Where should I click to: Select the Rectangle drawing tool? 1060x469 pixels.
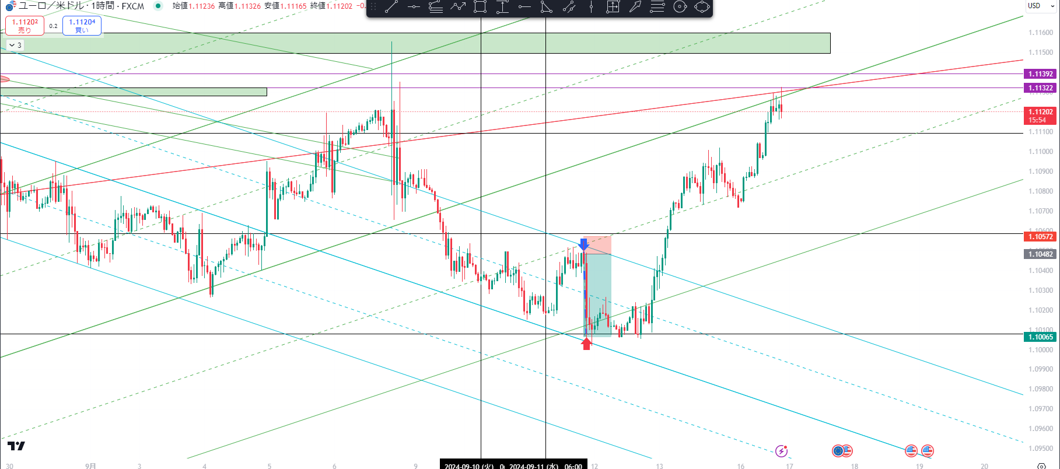pos(480,7)
